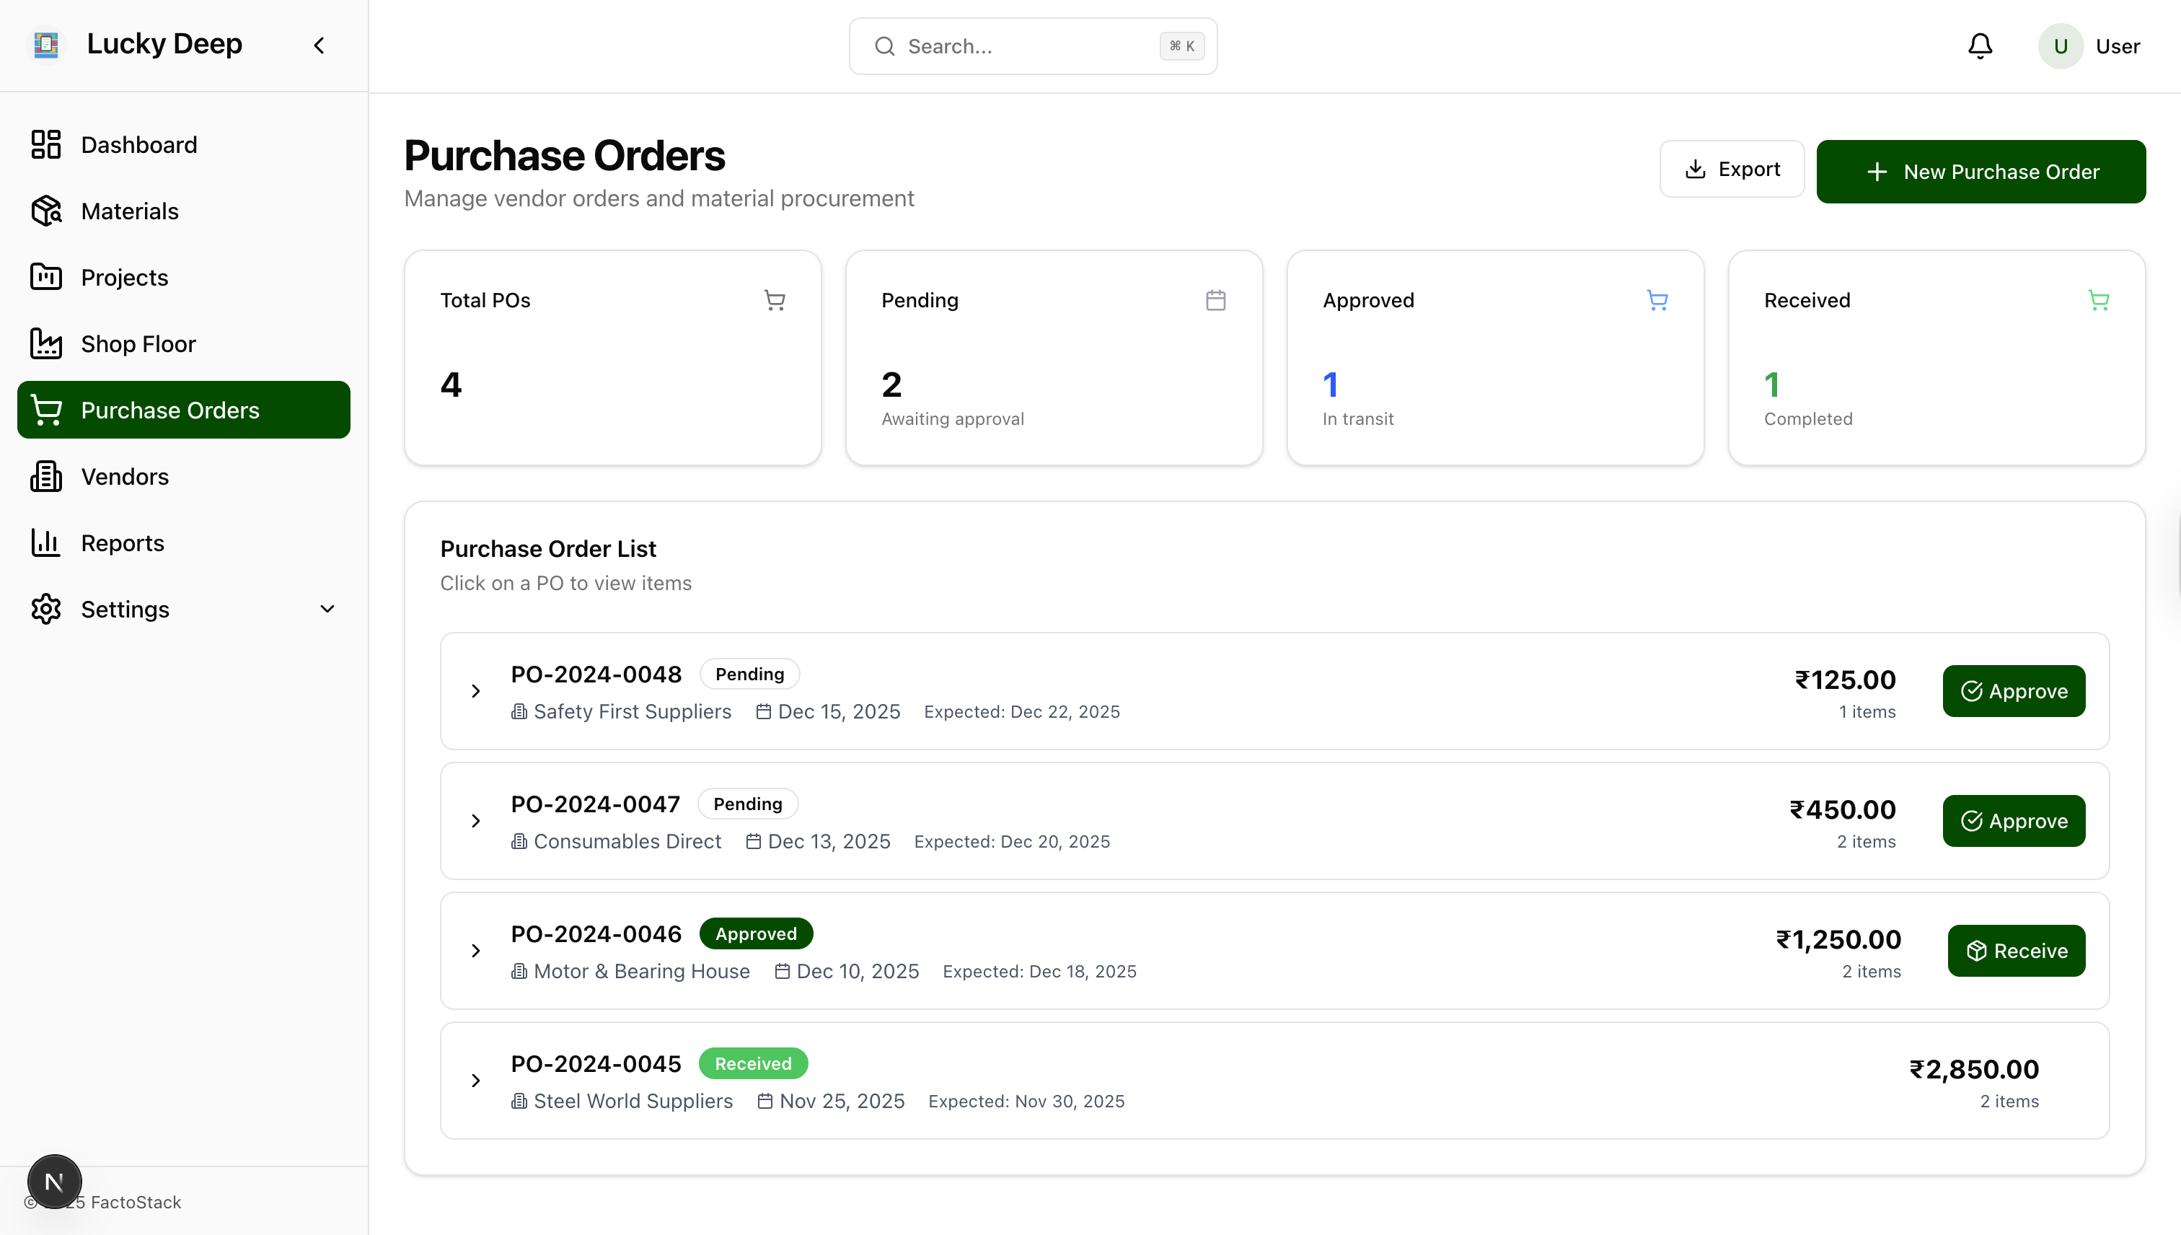Select the Vendors icon in the sidebar
The image size is (2181, 1235).
[x=45, y=476]
